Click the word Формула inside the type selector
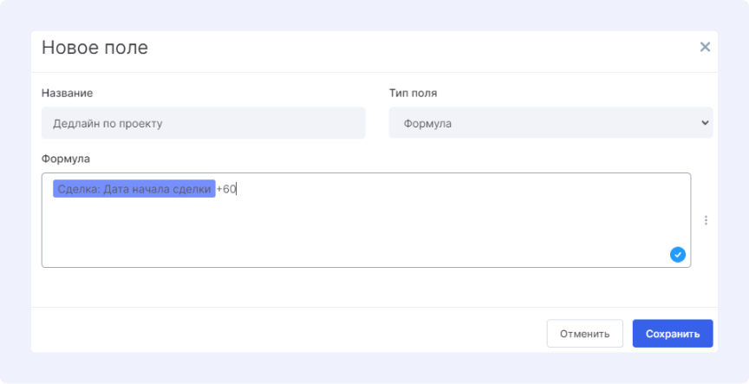Viewport: 749px width, 384px height. point(427,123)
